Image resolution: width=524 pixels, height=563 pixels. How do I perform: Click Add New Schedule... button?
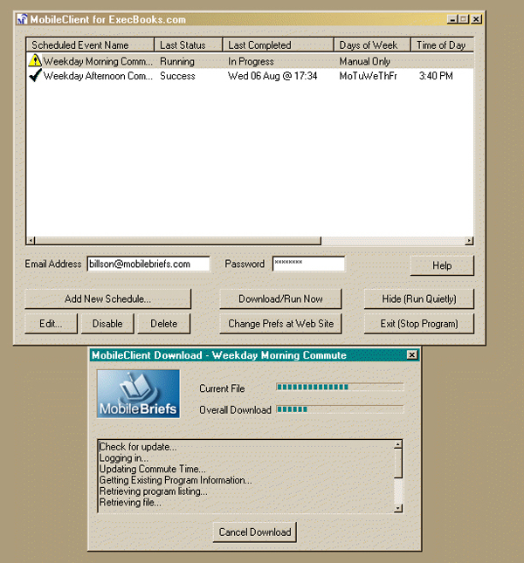click(107, 299)
